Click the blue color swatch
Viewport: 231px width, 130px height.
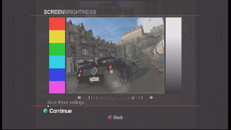point(57,75)
